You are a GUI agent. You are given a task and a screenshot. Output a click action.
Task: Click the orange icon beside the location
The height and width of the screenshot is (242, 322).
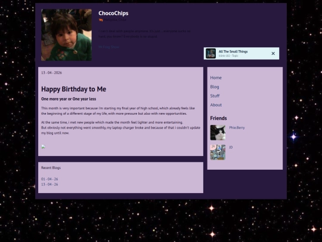pos(101,20)
